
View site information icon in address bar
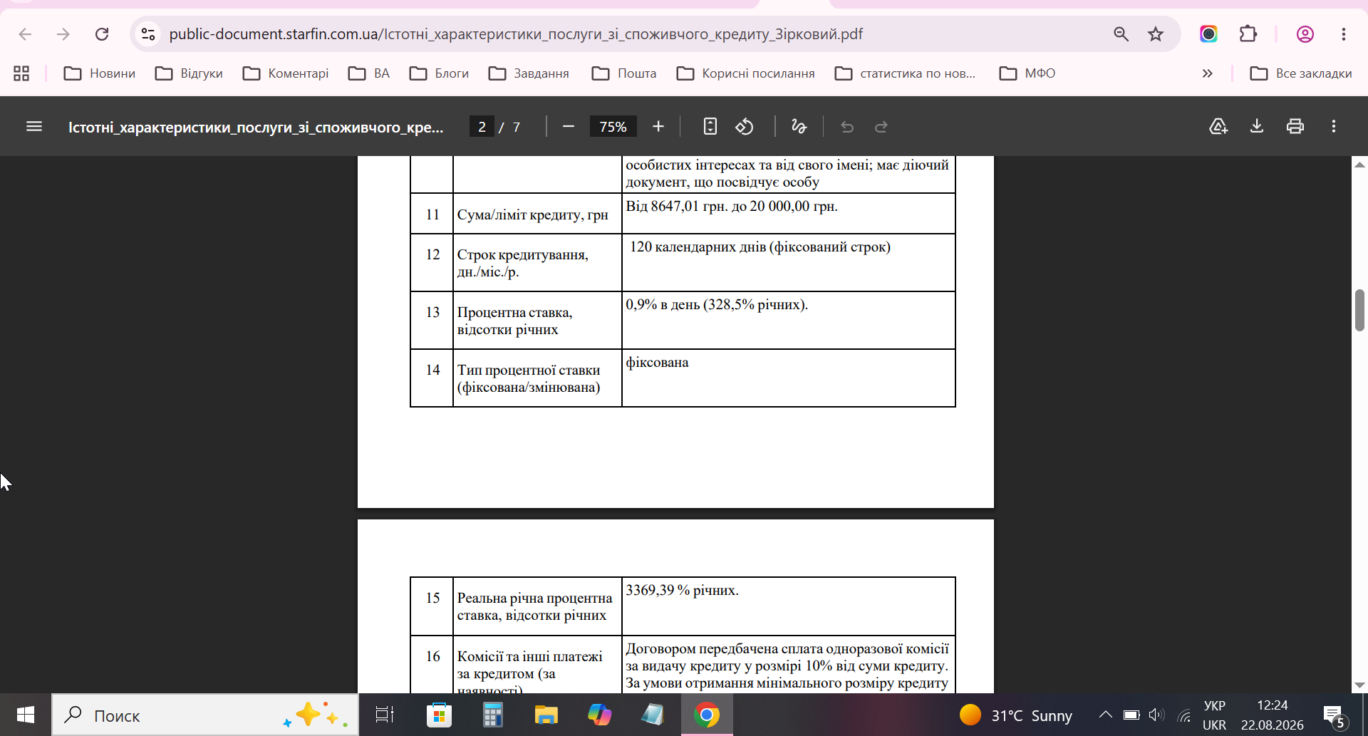point(148,34)
